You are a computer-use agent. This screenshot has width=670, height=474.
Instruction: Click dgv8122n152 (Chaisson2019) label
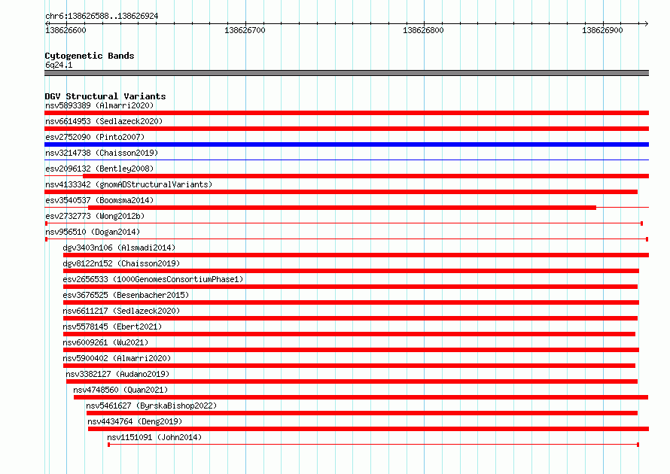[121, 263]
